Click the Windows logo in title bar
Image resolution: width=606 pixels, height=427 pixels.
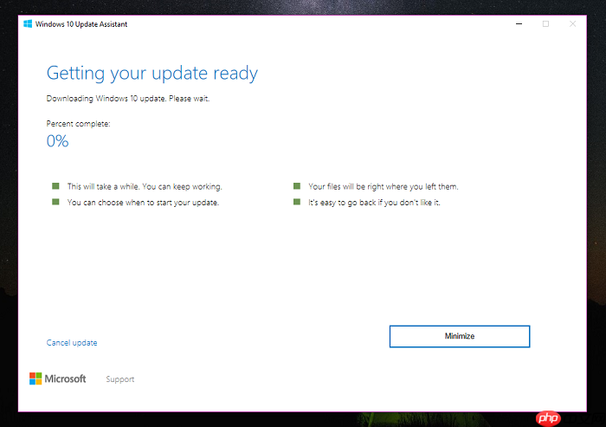pyautogui.click(x=28, y=24)
